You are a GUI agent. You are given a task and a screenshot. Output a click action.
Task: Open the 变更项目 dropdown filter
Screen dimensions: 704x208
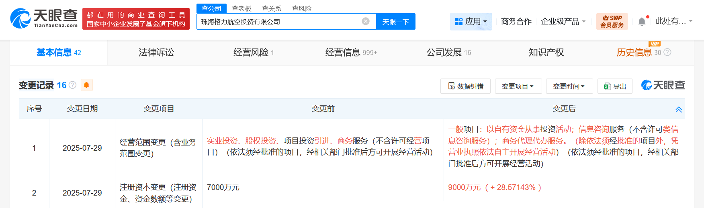tap(518, 86)
